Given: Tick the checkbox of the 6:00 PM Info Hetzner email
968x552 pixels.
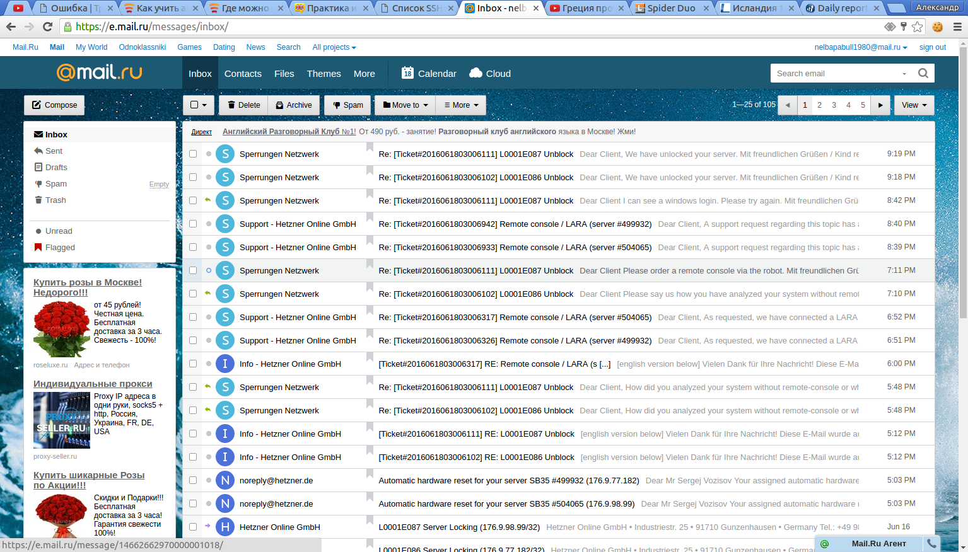Looking at the screenshot, I should (x=193, y=364).
